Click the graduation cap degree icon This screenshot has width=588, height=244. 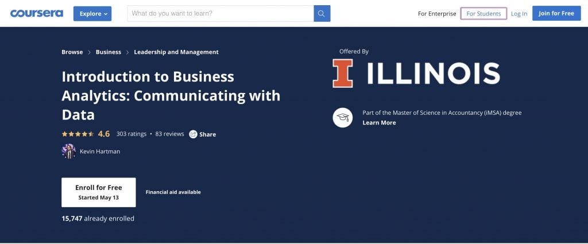click(342, 117)
